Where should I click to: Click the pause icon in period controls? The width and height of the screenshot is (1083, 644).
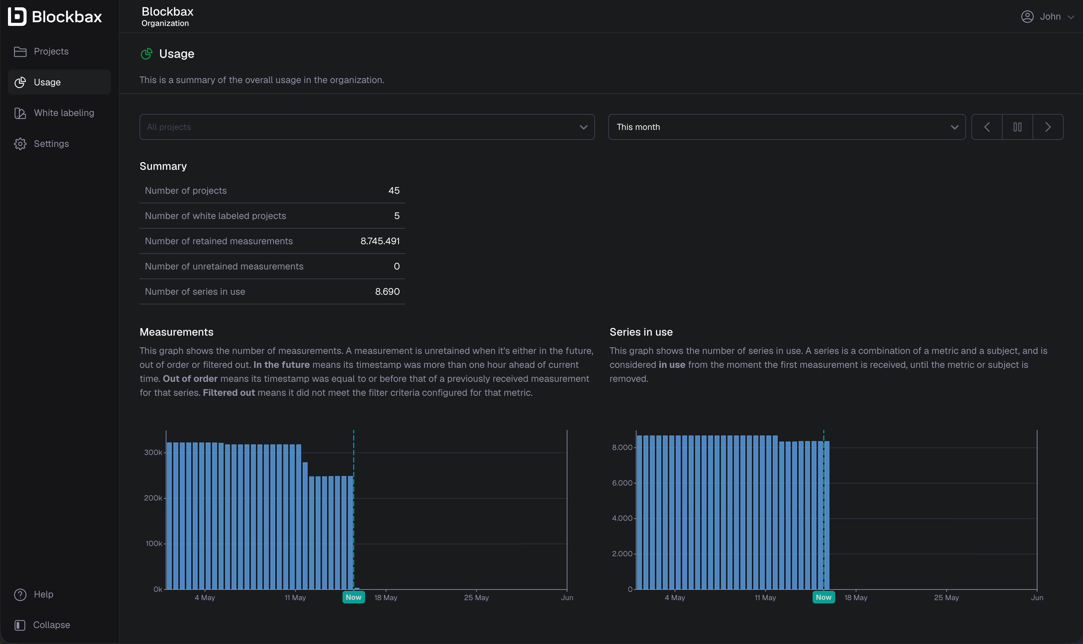tap(1018, 127)
